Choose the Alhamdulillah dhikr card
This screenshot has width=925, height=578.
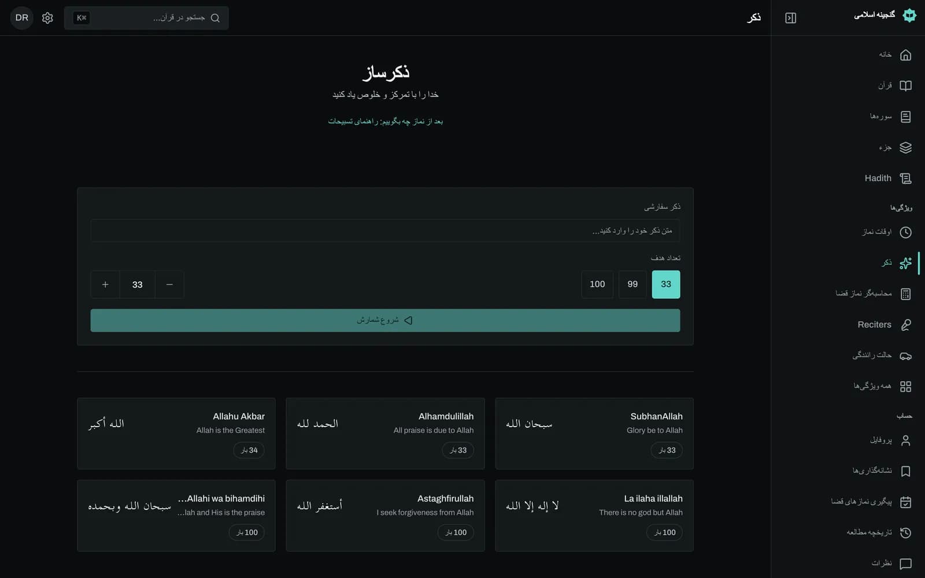tap(385, 433)
